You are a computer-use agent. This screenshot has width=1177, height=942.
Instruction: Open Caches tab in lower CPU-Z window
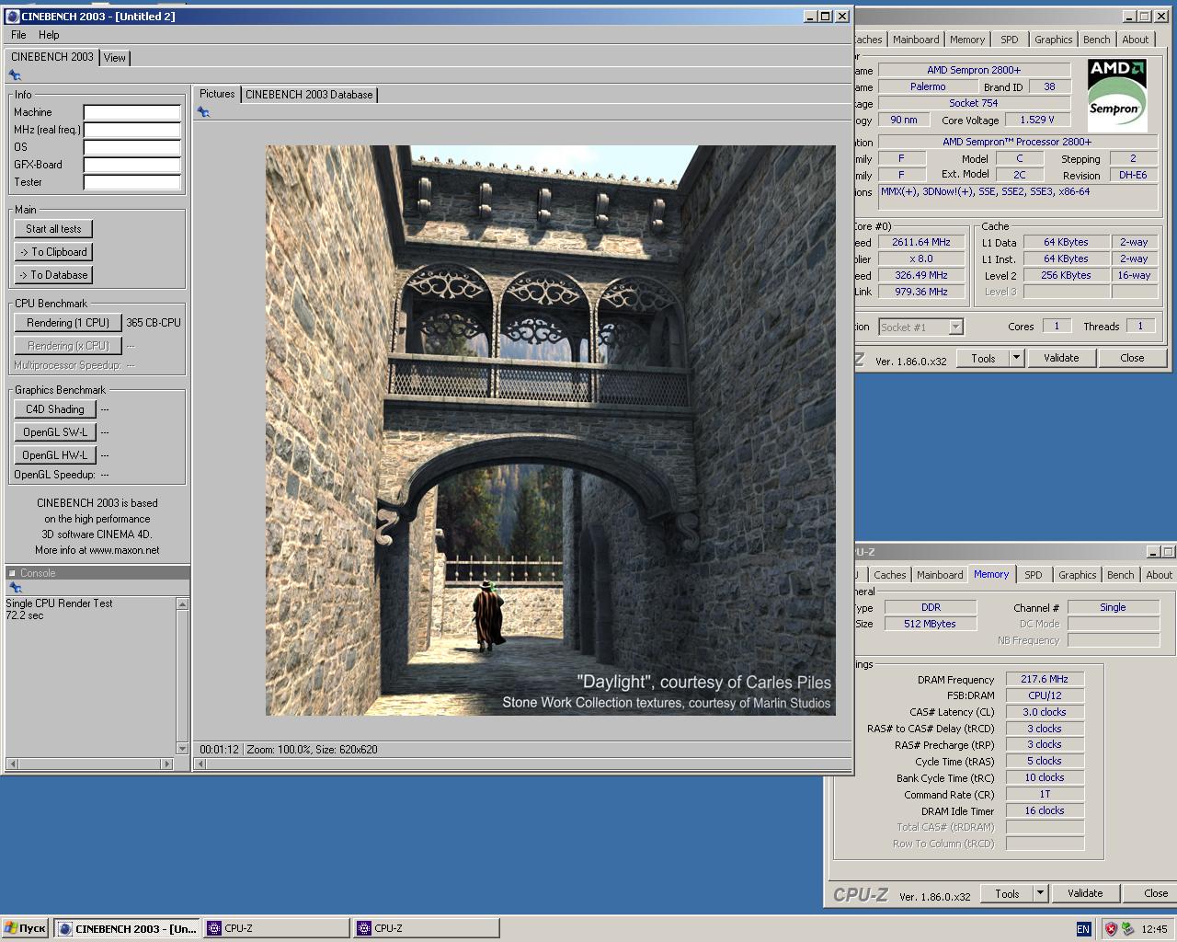point(889,575)
